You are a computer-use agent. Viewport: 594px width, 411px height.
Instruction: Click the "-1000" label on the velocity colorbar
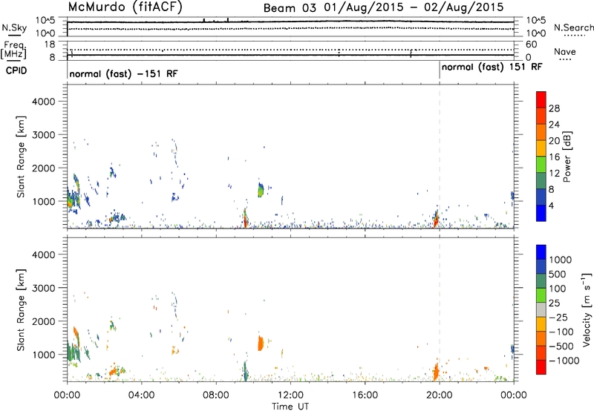pos(564,361)
